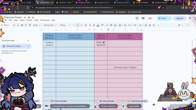
Task: Open the Gemini sparkle assistant
Action: [x=190, y=18]
